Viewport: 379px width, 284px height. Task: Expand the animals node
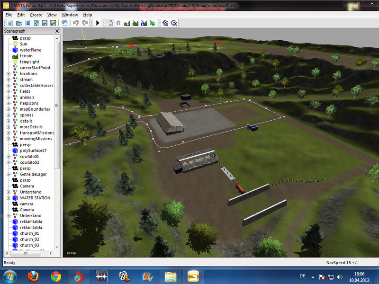[x=8, y=98]
